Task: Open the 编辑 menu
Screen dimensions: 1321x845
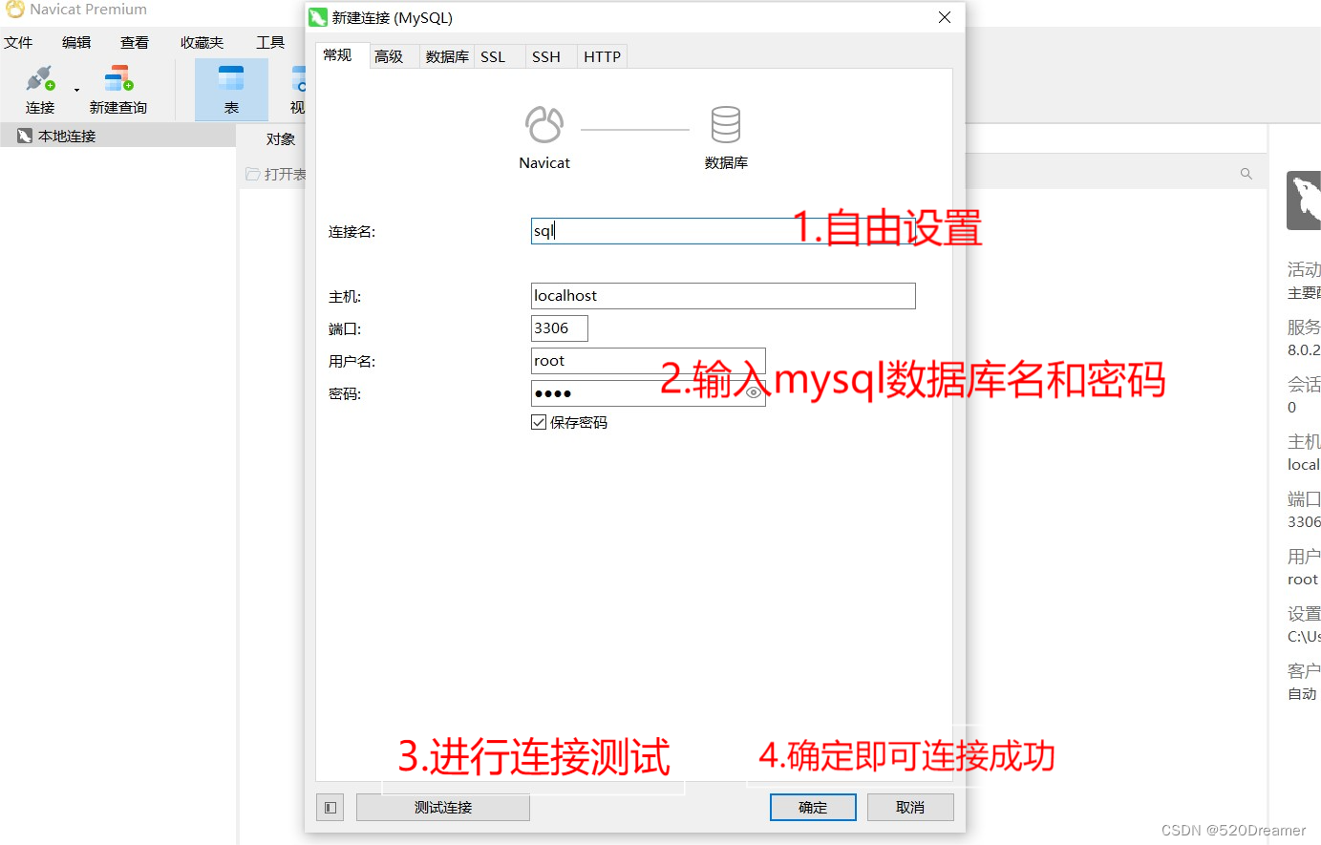Action: pos(76,42)
